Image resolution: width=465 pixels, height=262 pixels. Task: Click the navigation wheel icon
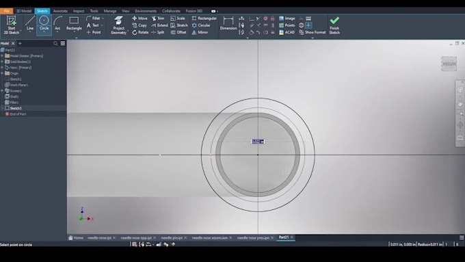460,90
